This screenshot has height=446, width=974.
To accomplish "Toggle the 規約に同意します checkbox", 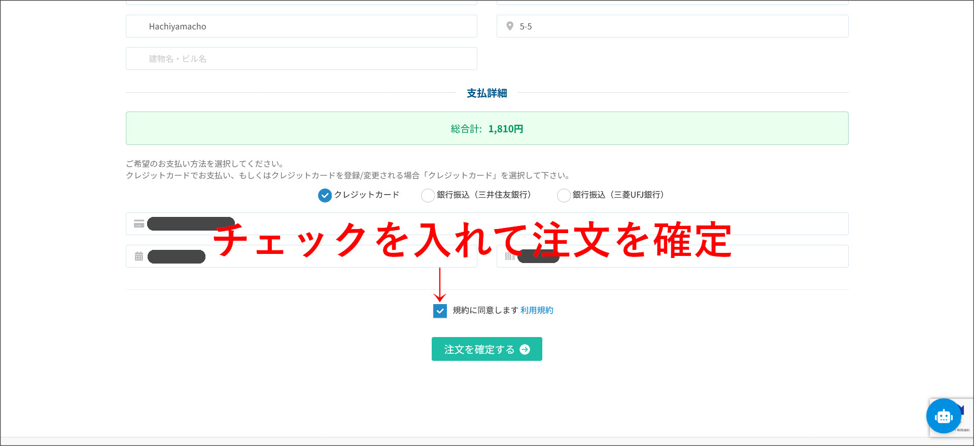I will (440, 311).
